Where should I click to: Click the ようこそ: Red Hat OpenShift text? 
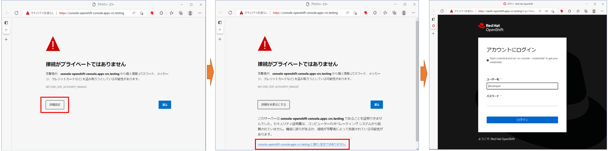click(x=496, y=139)
